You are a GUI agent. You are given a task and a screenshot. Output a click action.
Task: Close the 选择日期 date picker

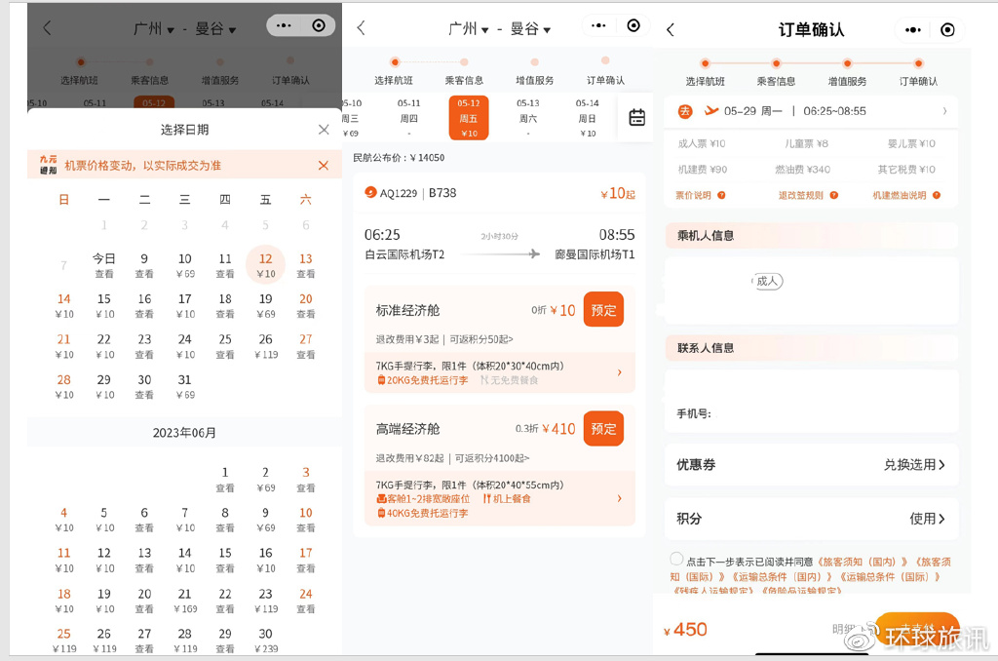[324, 128]
